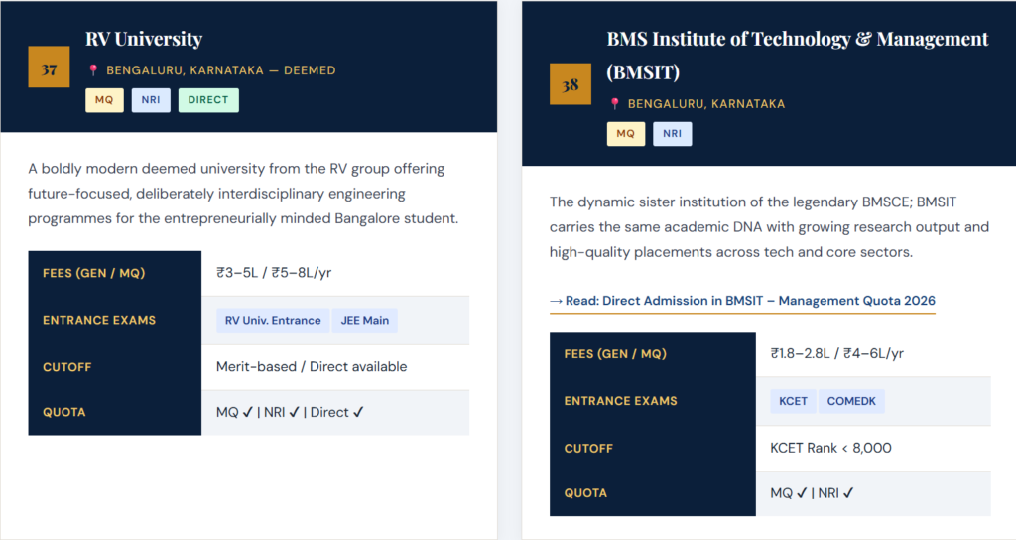Select the MQ tag on BMSIT card
Screen dimensions: 1016x540
(x=626, y=134)
